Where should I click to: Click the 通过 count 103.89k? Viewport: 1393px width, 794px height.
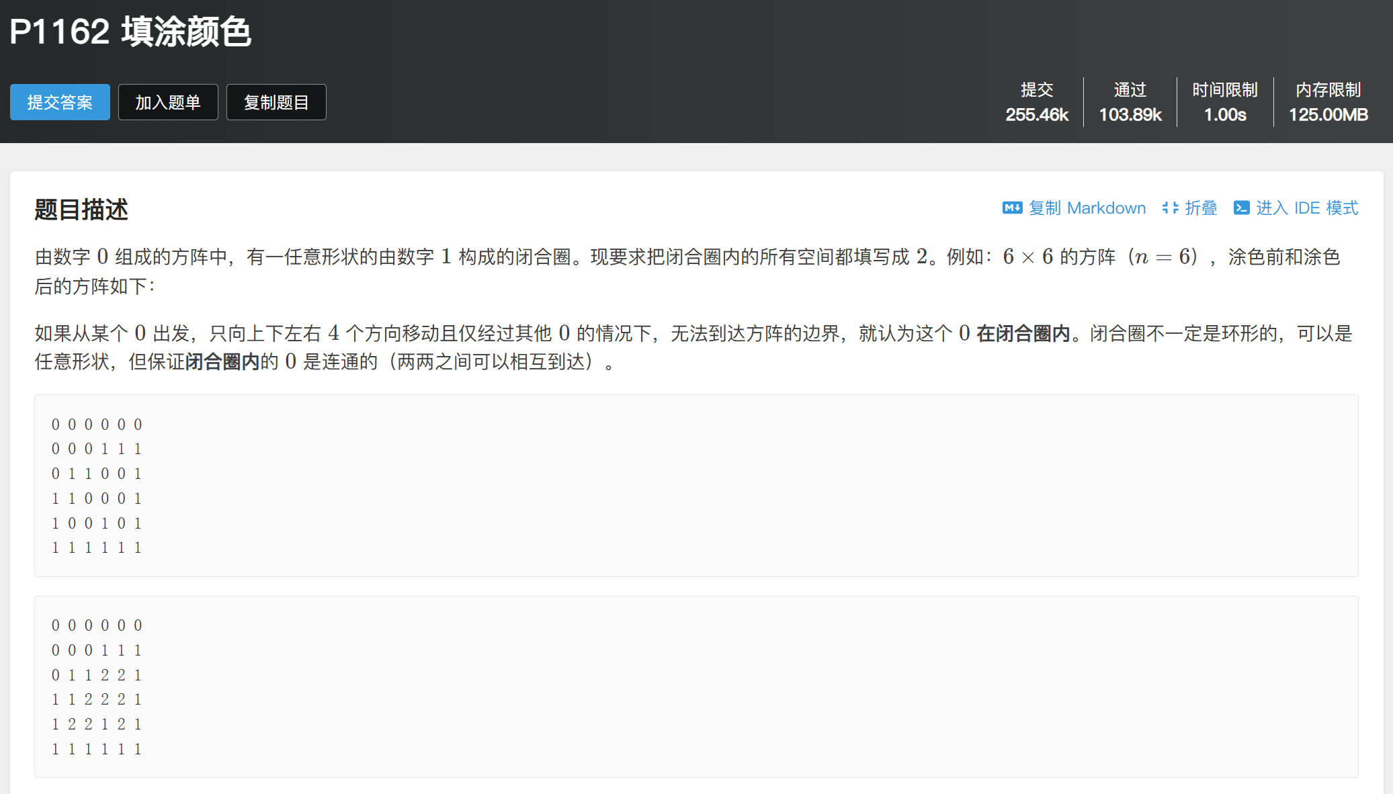pyautogui.click(x=1130, y=115)
